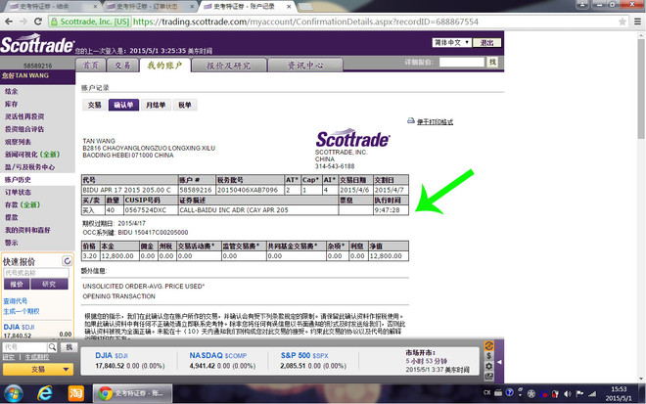This screenshot has height=404, width=646.
Task: Click the volume speaker icon in system tray
Action: 568,393
